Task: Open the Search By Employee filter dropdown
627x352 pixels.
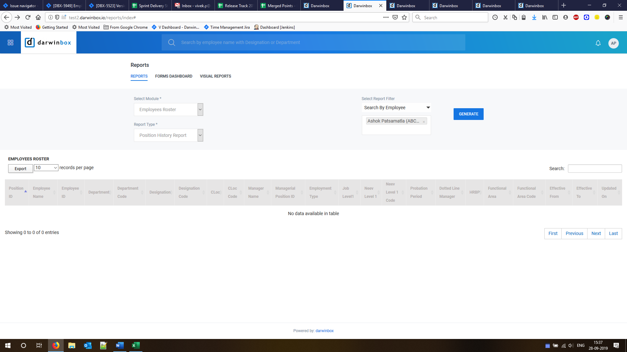Action: point(396,108)
